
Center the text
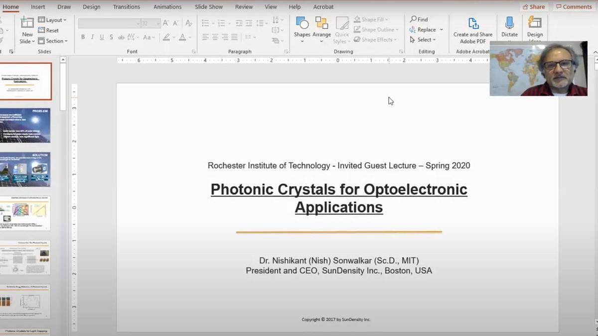coord(215,37)
